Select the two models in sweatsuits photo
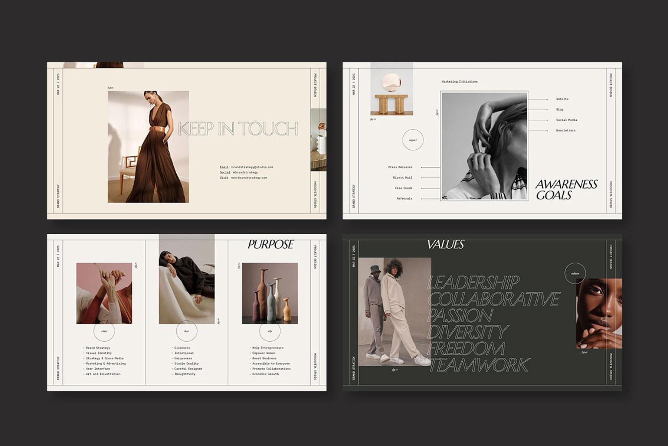Image resolution: width=668 pixels, height=446 pixels. 394,312
